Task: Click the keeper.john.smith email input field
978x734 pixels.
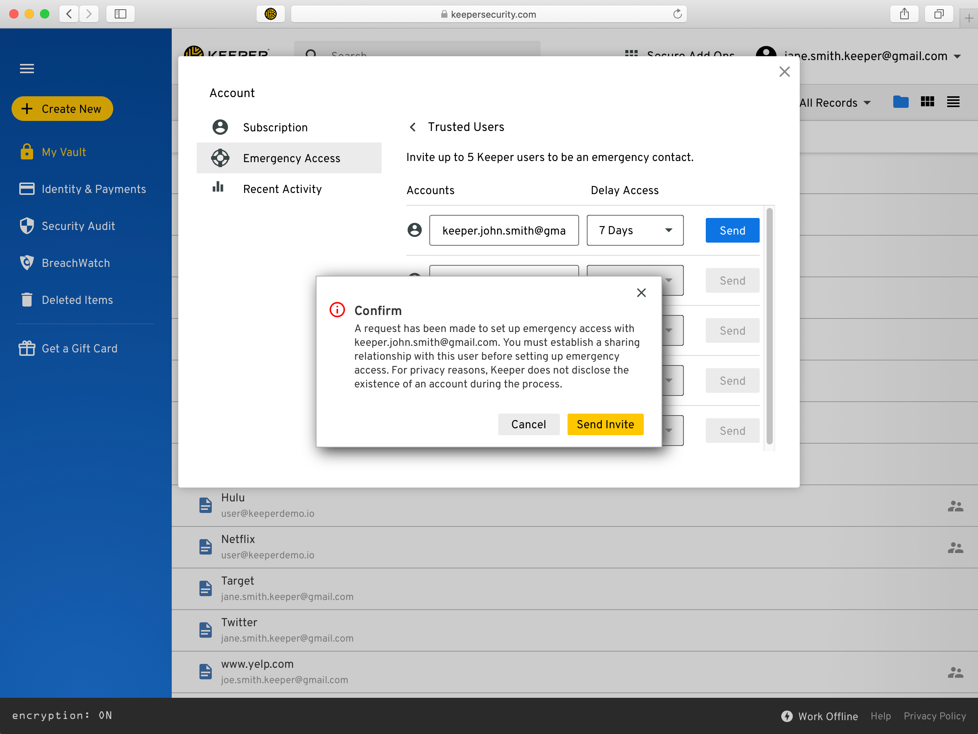Action: [x=504, y=230]
